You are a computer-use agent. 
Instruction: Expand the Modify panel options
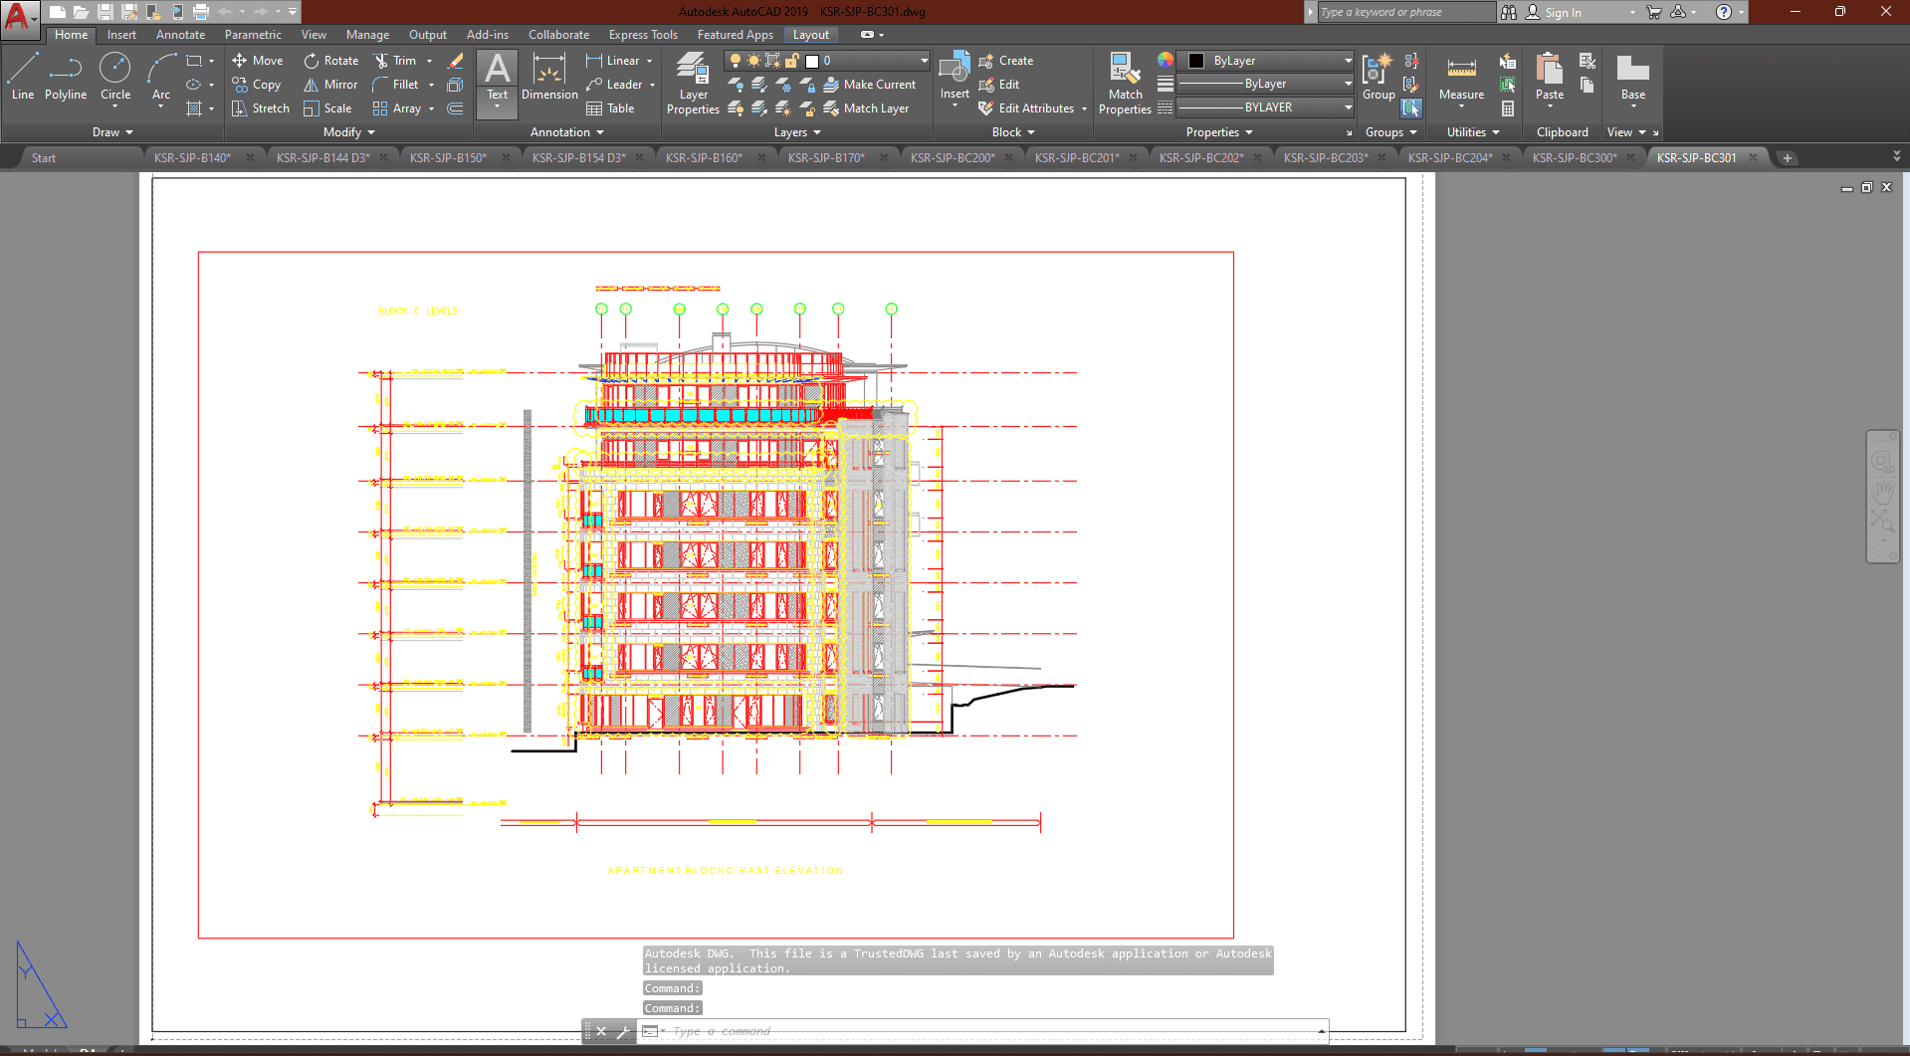click(349, 132)
